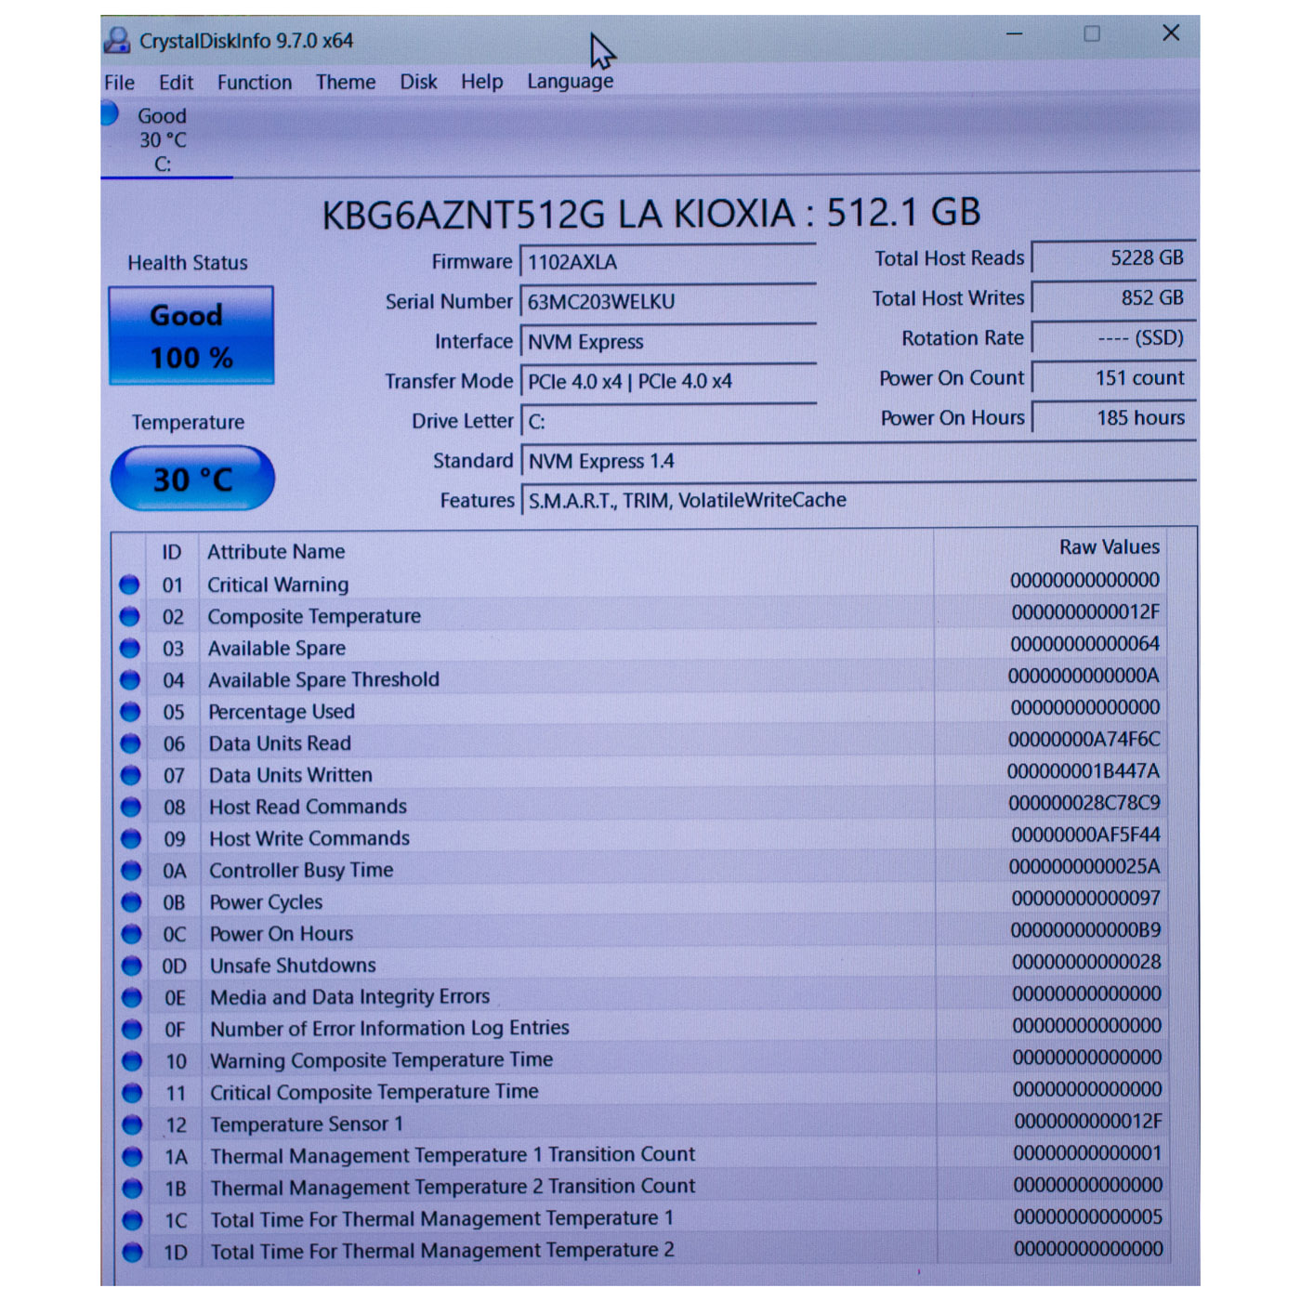1301x1301 pixels.
Task: Open the Function menu
Action: [254, 82]
